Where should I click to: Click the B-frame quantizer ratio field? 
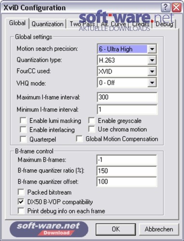[x=127, y=171]
